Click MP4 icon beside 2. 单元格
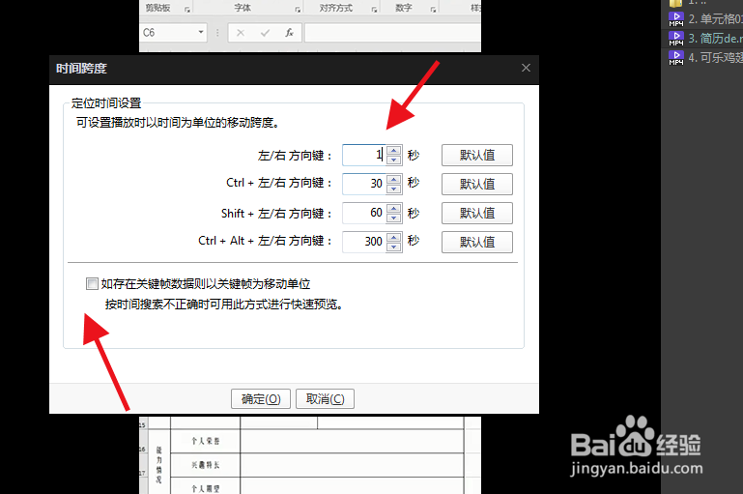The image size is (743, 494). coord(675,19)
